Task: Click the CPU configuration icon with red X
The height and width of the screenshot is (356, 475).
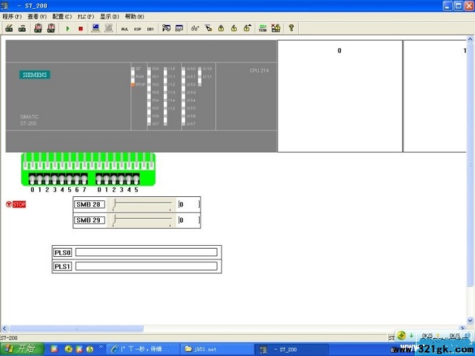Action: coord(275,28)
